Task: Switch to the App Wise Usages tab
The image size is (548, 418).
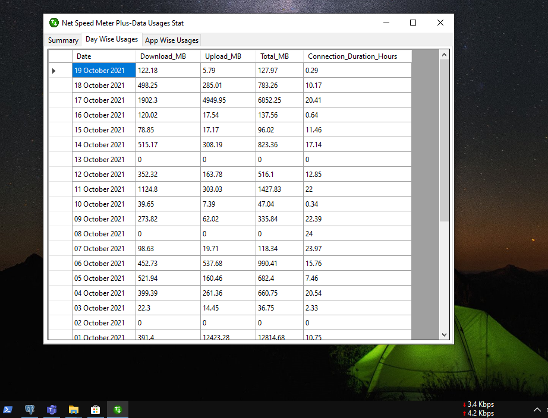Action: point(171,40)
